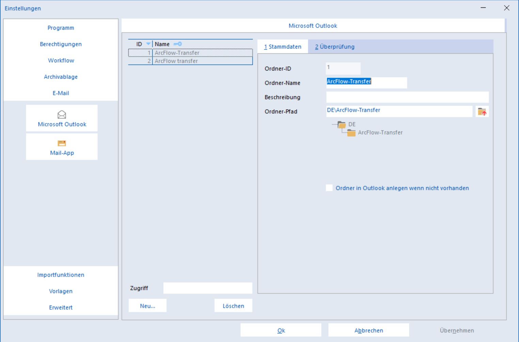Viewport: 519px width, 342px height.
Task: Open the Programm section
Action: click(x=61, y=28)
